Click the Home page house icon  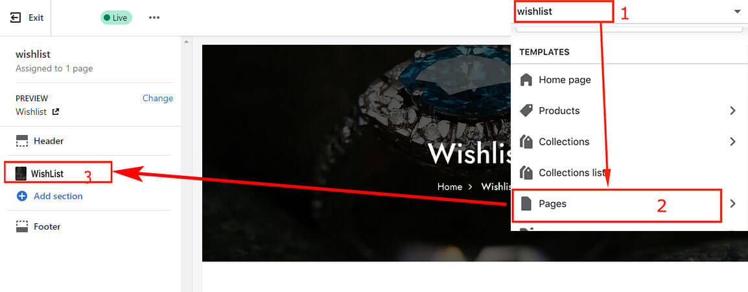526,80
